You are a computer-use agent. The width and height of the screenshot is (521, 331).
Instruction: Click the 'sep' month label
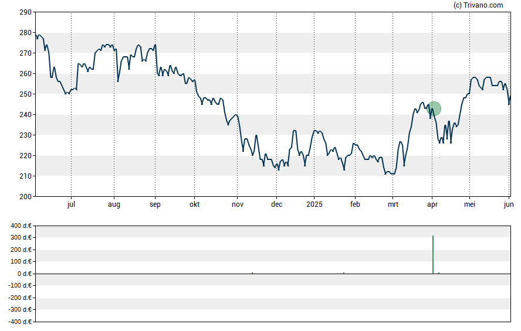coord(155,204)
